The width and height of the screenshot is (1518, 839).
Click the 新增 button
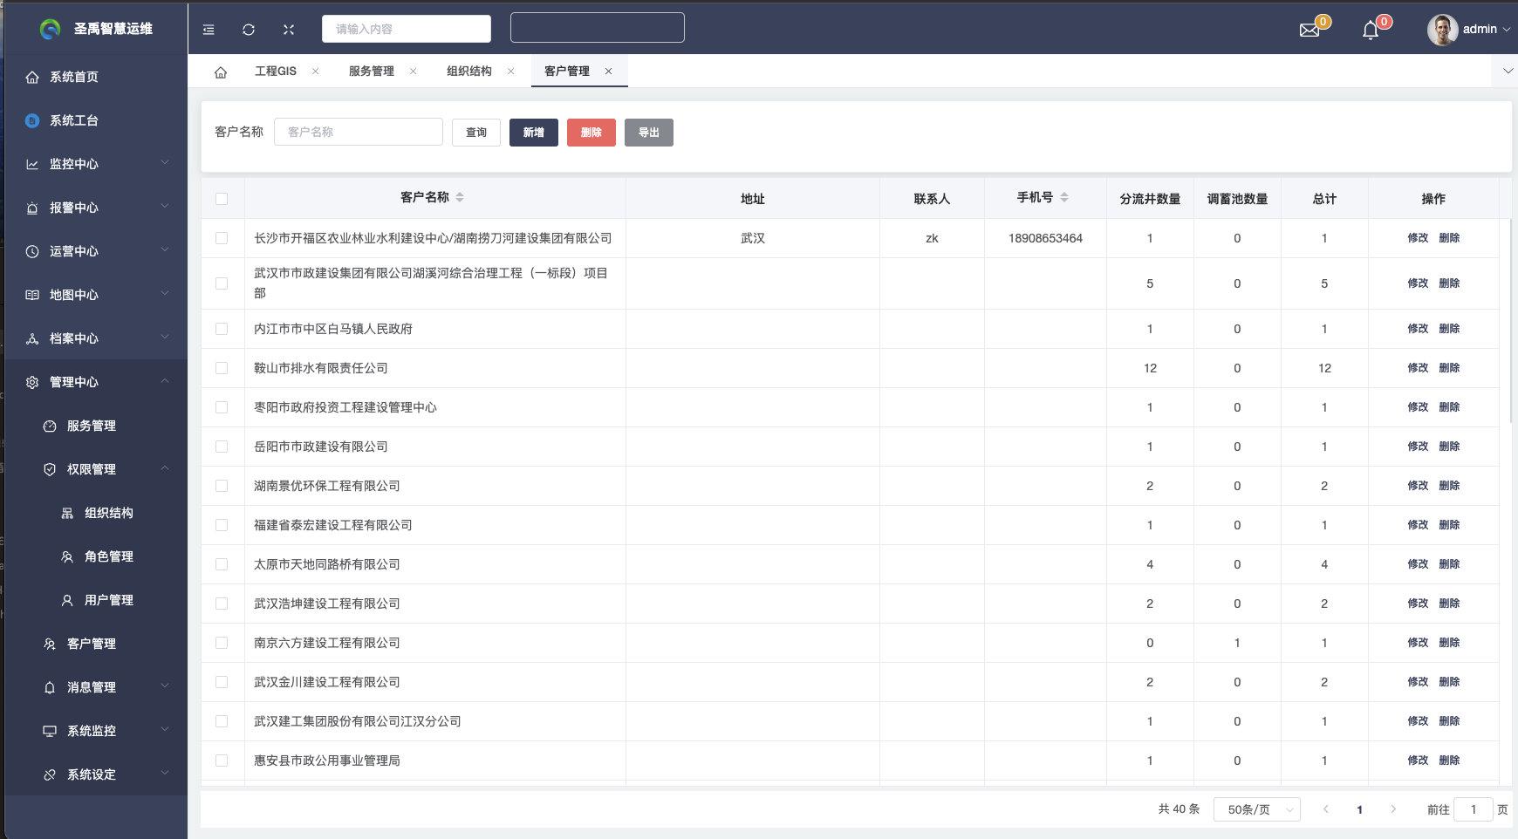click(533, 133)
